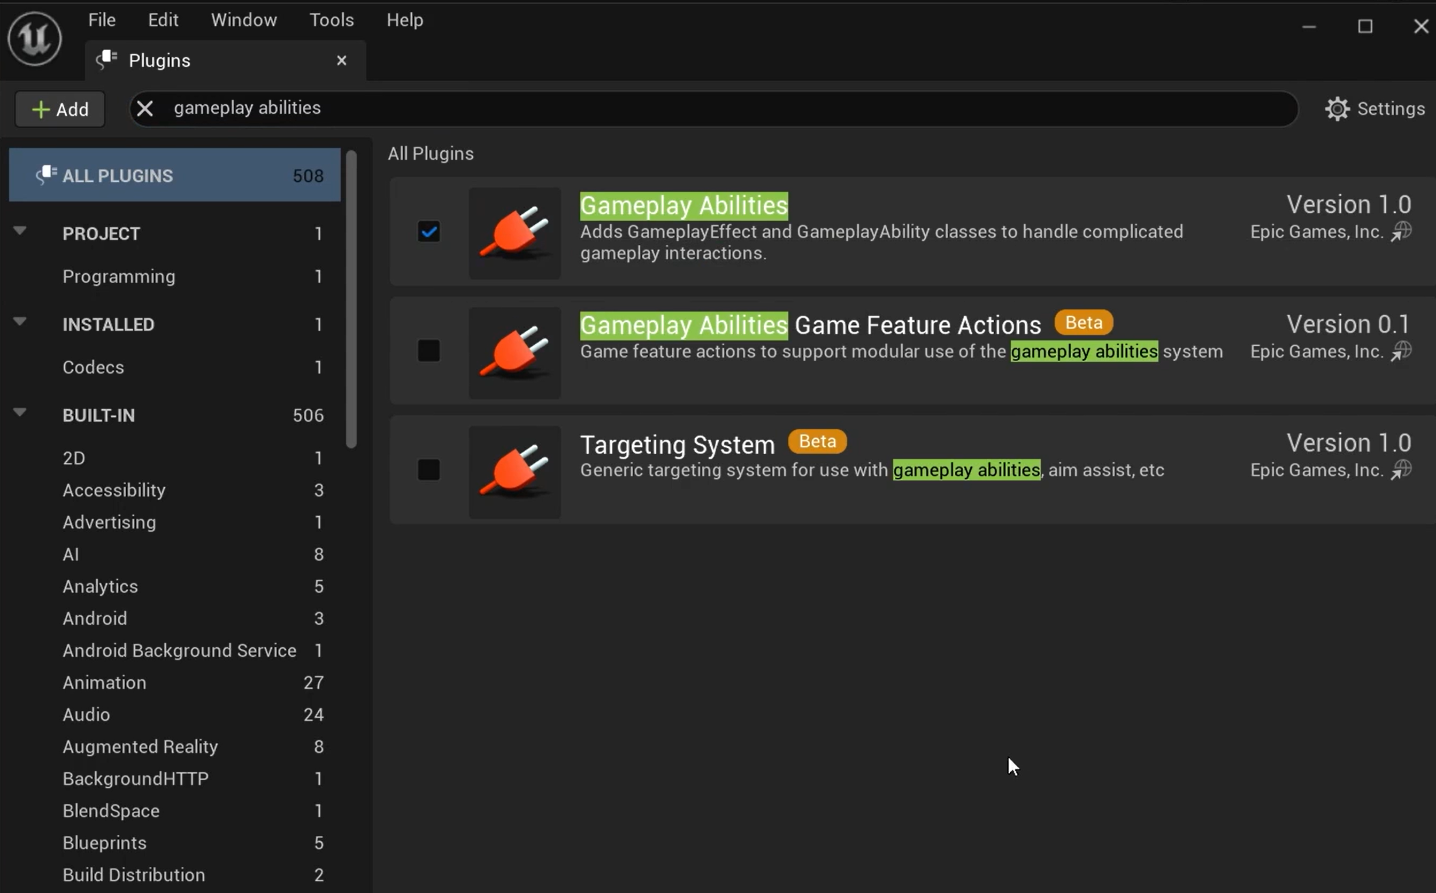This screenshot has width=1436, height=893.
Task: Disable the Gameplay Abilities plugin checkbox
Action: 428,231
